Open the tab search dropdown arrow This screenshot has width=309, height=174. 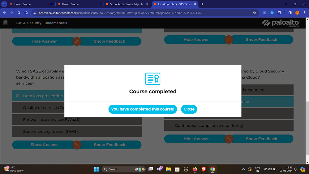click(x=4, y=4)
